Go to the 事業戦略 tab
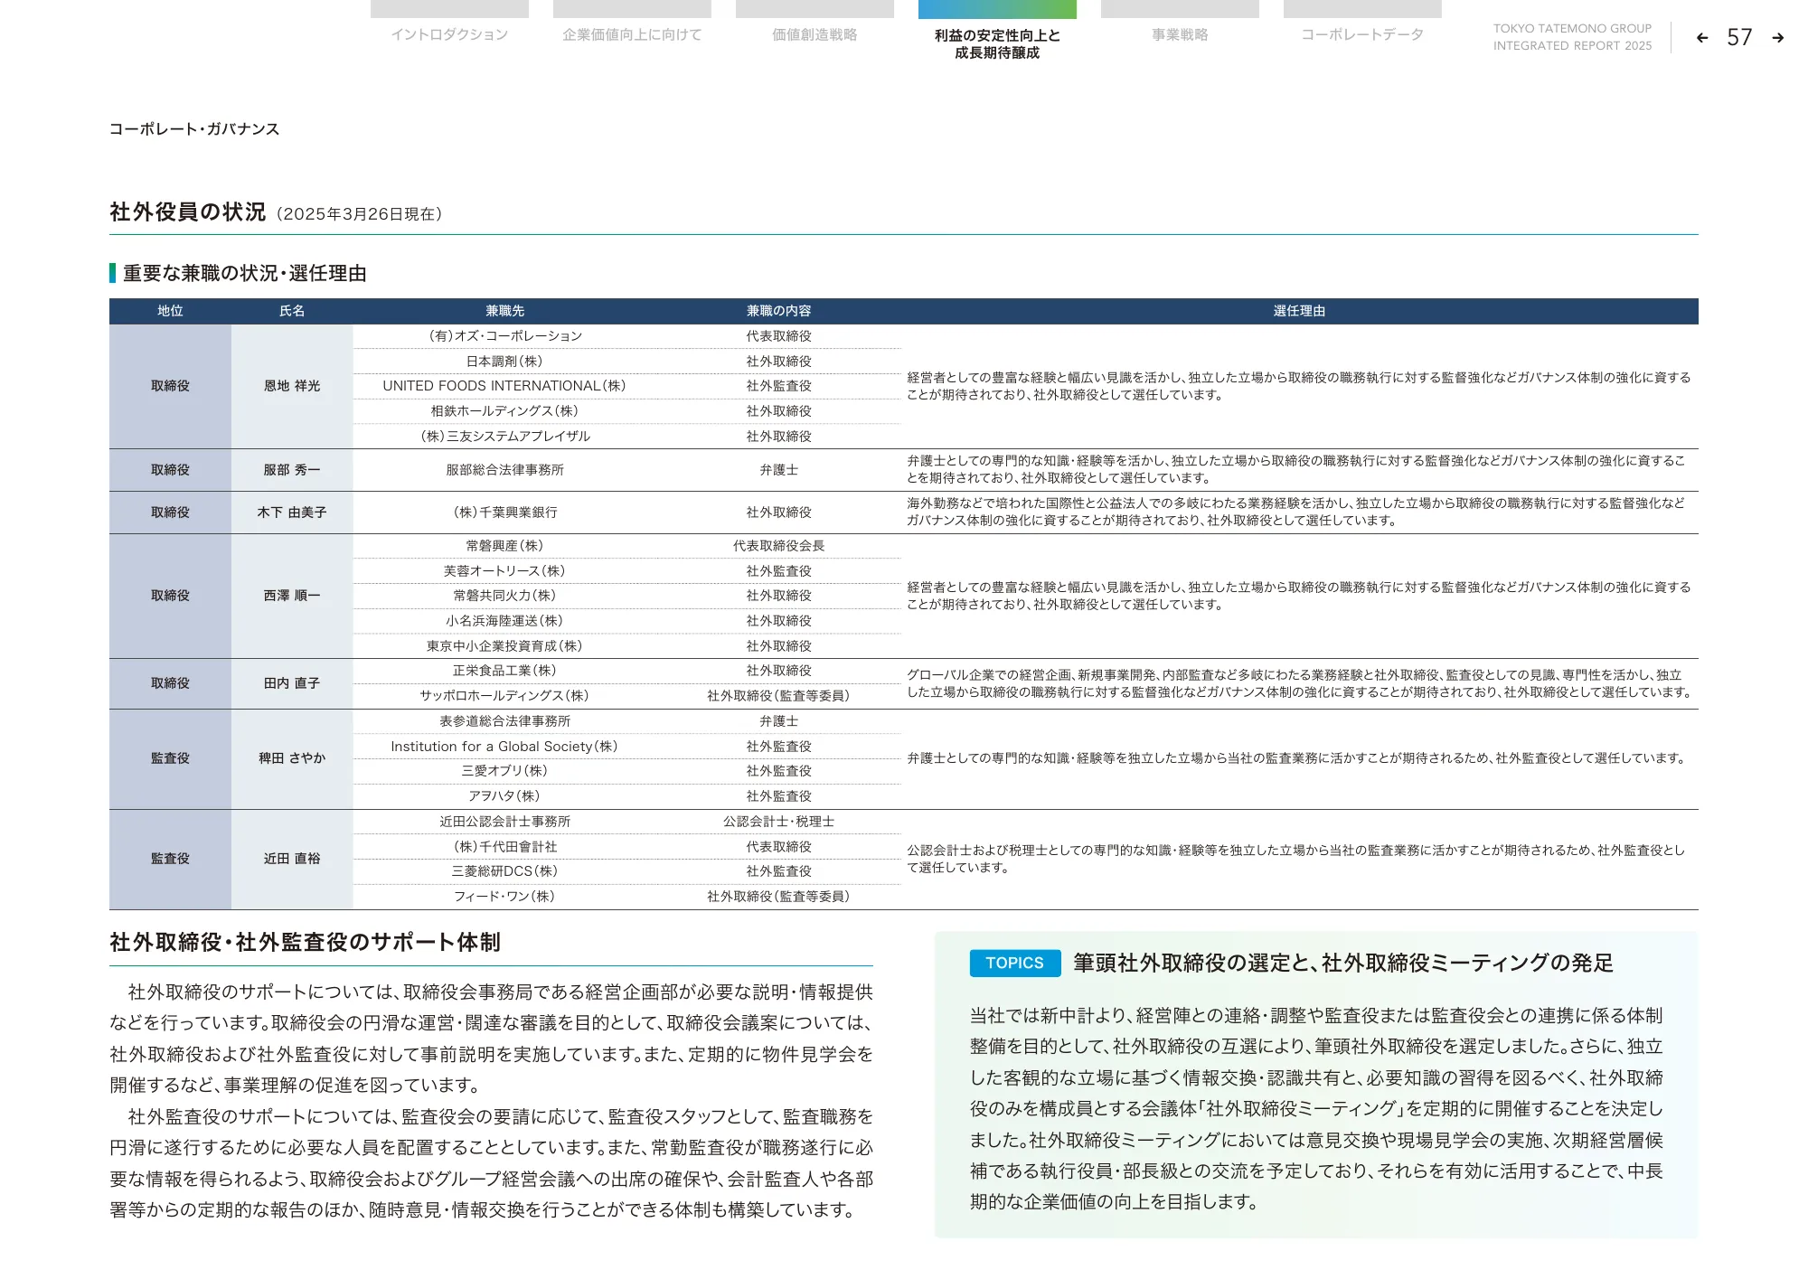 click(1180, 34)
